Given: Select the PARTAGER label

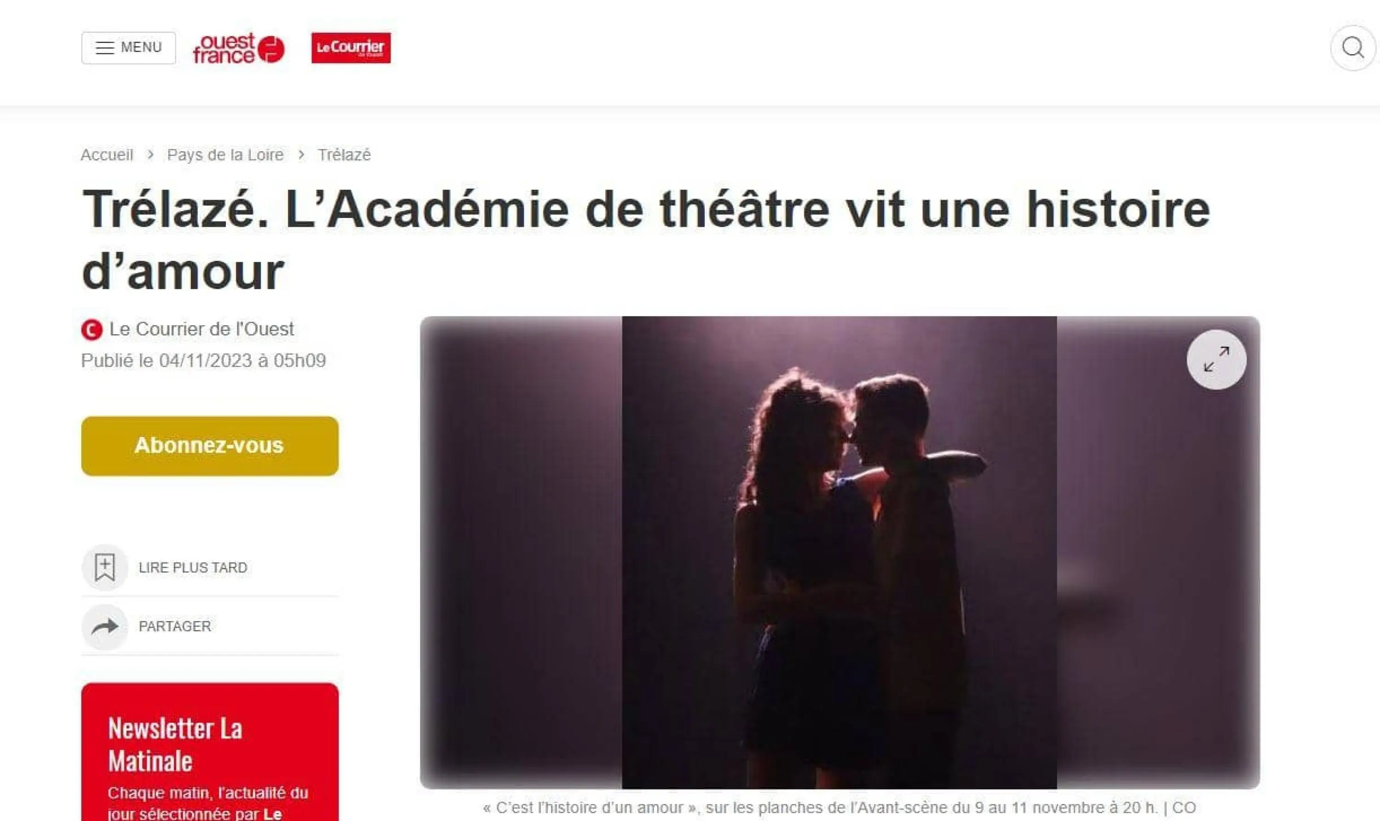Looking at the screenshot, I should [x=175, y=626].
